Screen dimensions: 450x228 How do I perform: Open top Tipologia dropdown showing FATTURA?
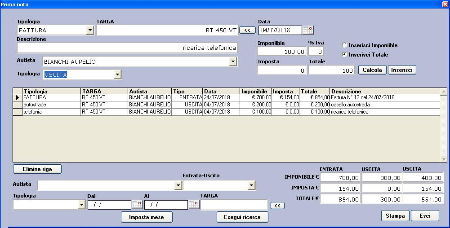tap(90, 30)
